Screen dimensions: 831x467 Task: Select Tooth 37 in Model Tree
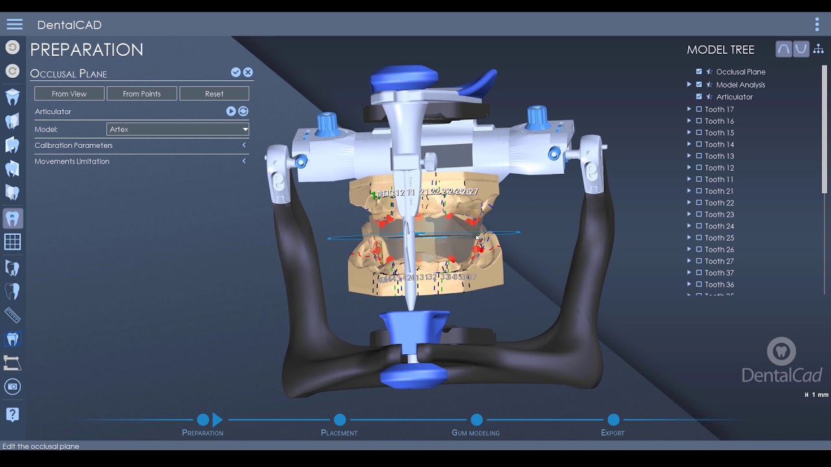(x=719, y=273)
